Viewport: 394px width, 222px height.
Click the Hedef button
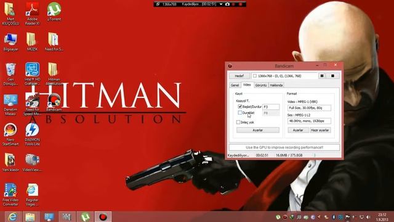(239, 76)
